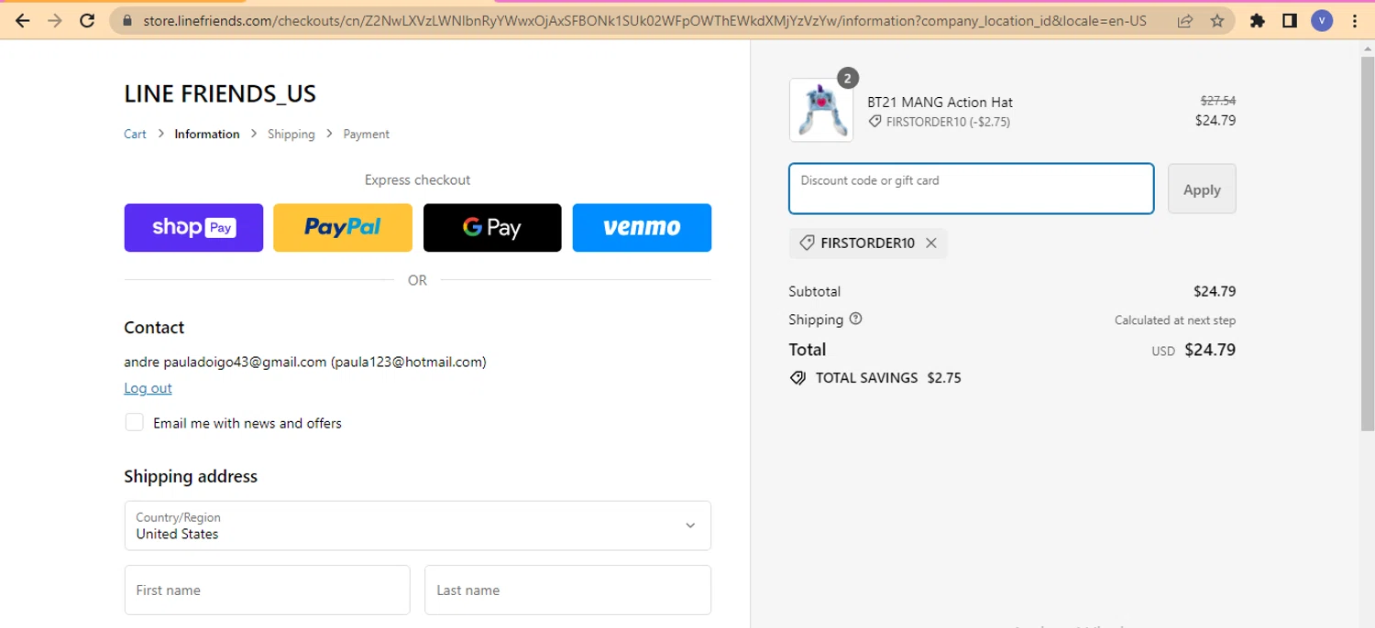Checkout with PayPal

(x=343, y=227)
